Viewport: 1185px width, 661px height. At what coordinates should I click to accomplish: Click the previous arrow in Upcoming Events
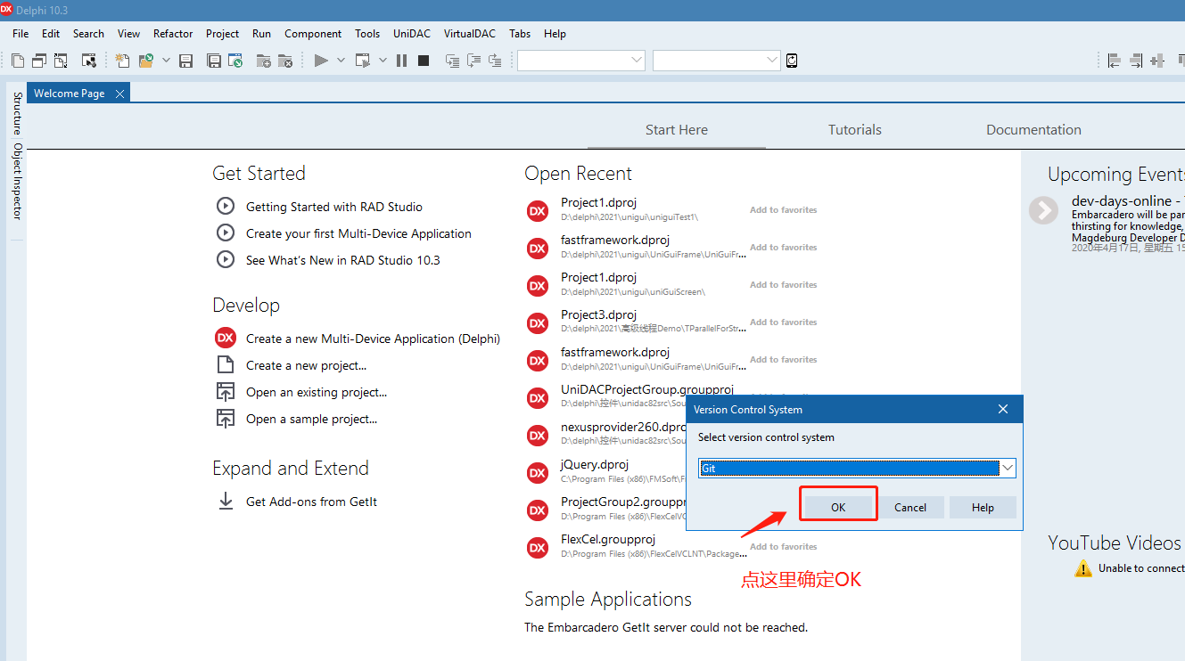point(1042,210)
